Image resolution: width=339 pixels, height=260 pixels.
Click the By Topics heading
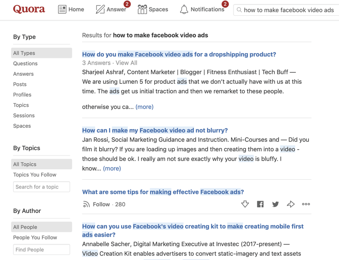pos(27,148)
